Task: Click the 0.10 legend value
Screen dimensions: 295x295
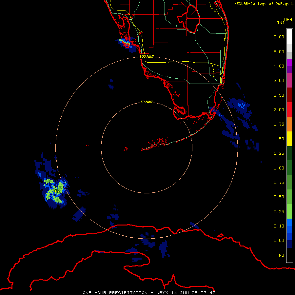Action: (x=279, y=226)
